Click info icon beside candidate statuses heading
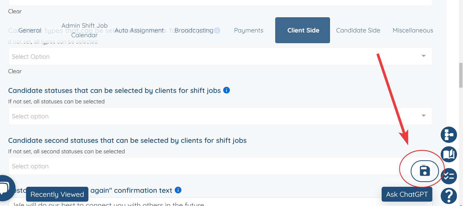The image size is (463, 206). click(x=226, y=90)
